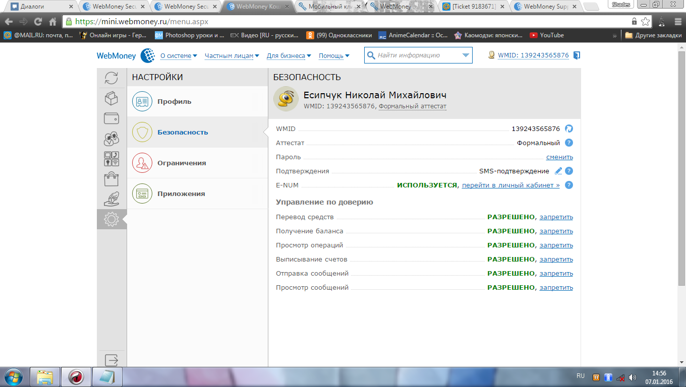Switch to the WebMoney Supp browser tab

pyautogui.click(x=547, y=7)
